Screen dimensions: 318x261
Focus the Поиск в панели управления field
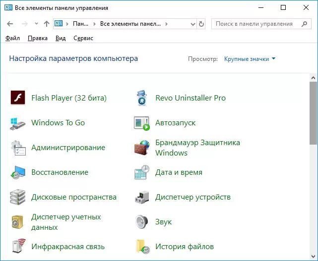[261, 24]
